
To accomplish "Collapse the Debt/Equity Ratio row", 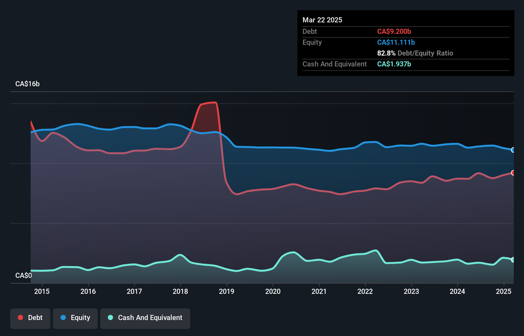I will click(x=415, y=53).
